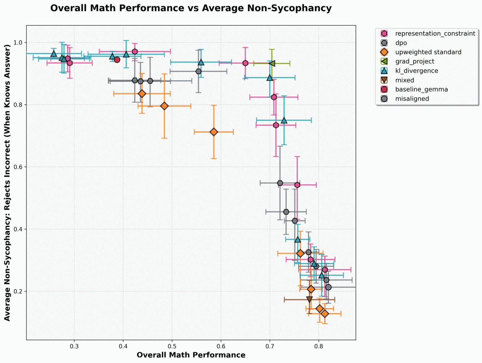Select the baseline_gemma legend circle marker
The image size is (482, 363).
[384, 89]
